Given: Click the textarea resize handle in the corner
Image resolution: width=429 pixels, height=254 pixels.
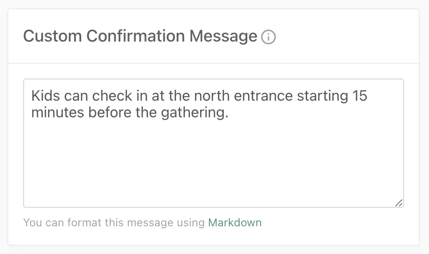Looking at the screenshot, I should (x=399, y=203).
